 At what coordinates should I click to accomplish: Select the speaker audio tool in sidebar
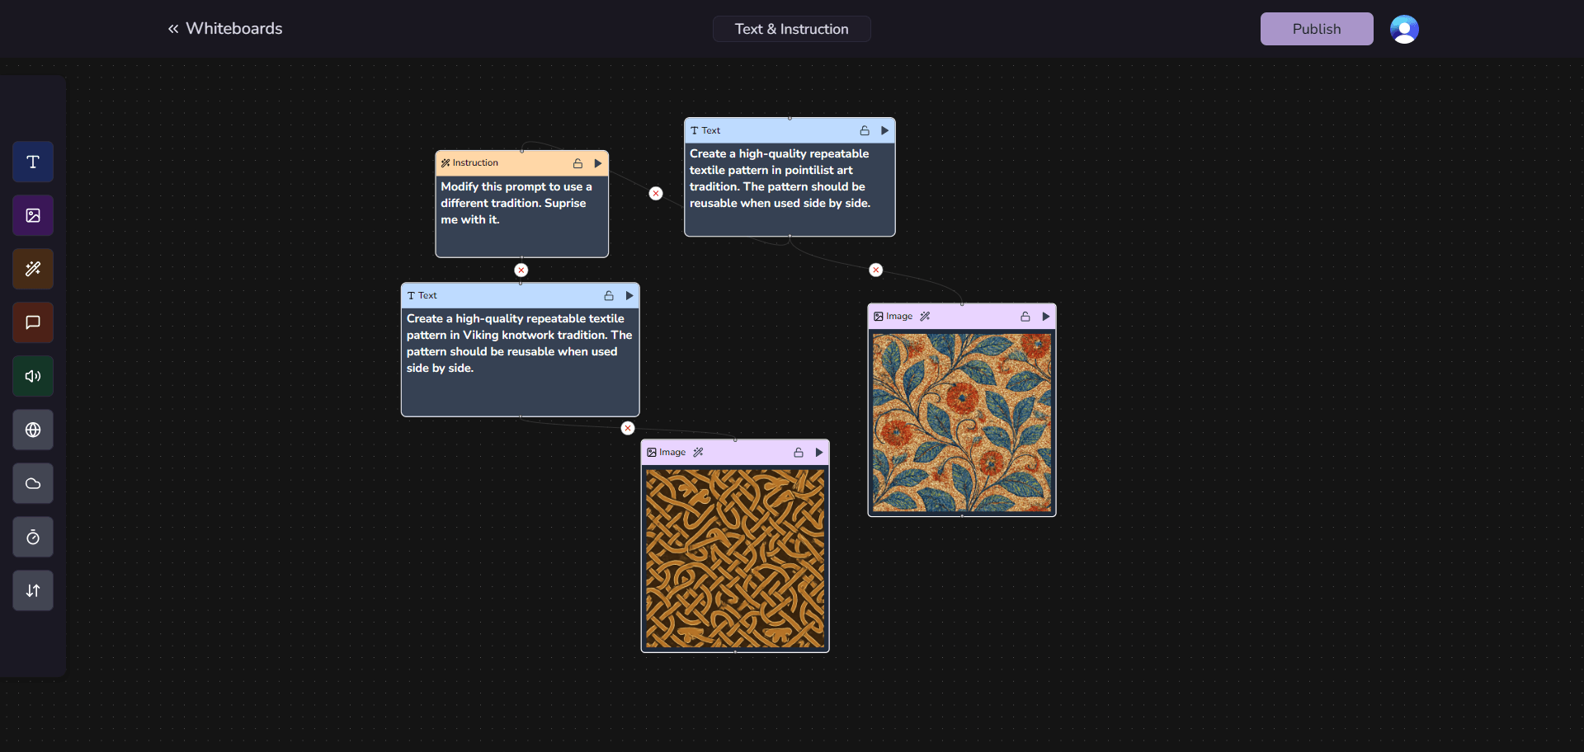[33, 376]
